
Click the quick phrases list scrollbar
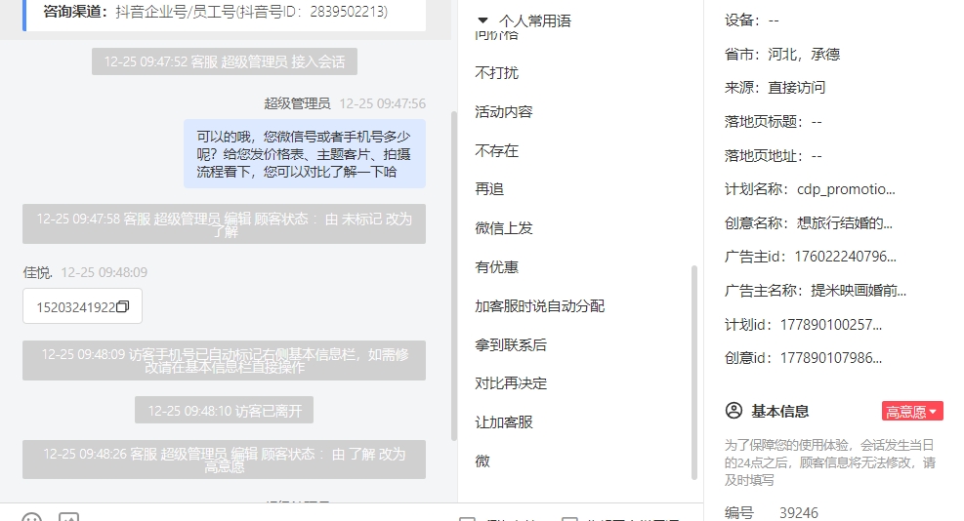tap(694, 373)
